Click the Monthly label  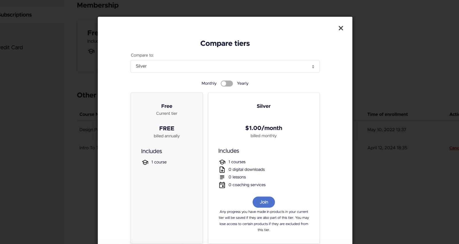(x=209, y=84)
